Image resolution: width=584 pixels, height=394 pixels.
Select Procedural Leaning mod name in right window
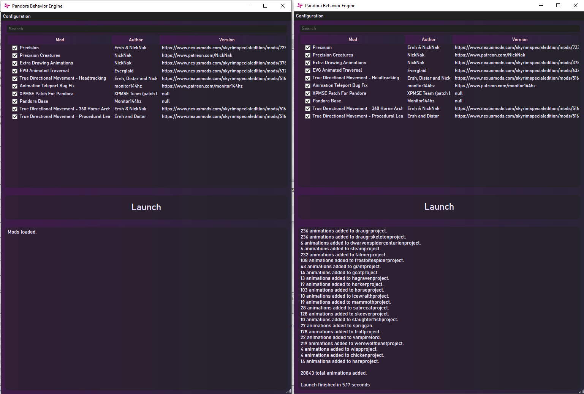coord(358,116)
